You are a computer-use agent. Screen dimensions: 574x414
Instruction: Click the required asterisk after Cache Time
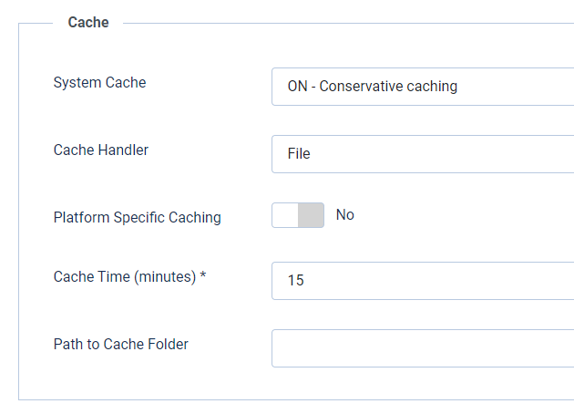click(203, 276)
